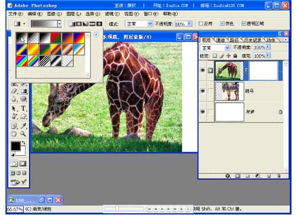This screenshot has height=215, width=296.
Task: Create new layer set folder icon
Action: (x=247, y=176)
